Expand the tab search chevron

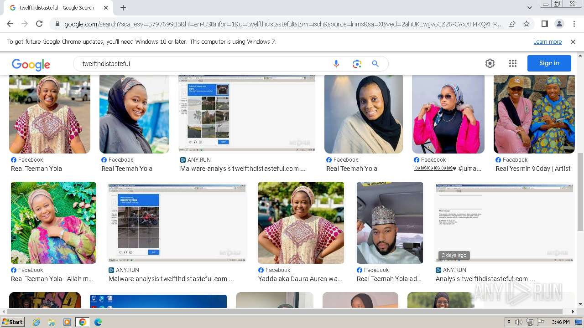click(529, 8)
